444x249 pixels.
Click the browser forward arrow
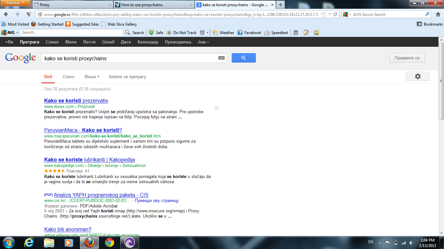pyautogui.click(x=18, y=14)
